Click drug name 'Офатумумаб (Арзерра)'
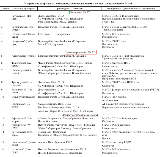Viewport: 160px width, 157px height. click(x=22, y=120)
